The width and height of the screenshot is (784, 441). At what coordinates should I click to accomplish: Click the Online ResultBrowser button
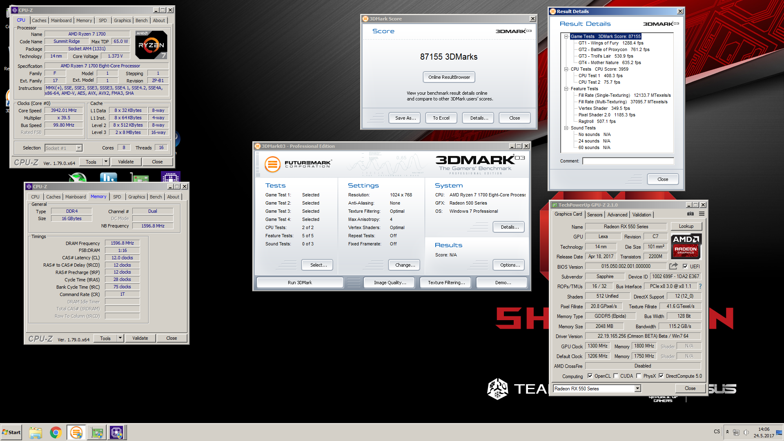449,77
